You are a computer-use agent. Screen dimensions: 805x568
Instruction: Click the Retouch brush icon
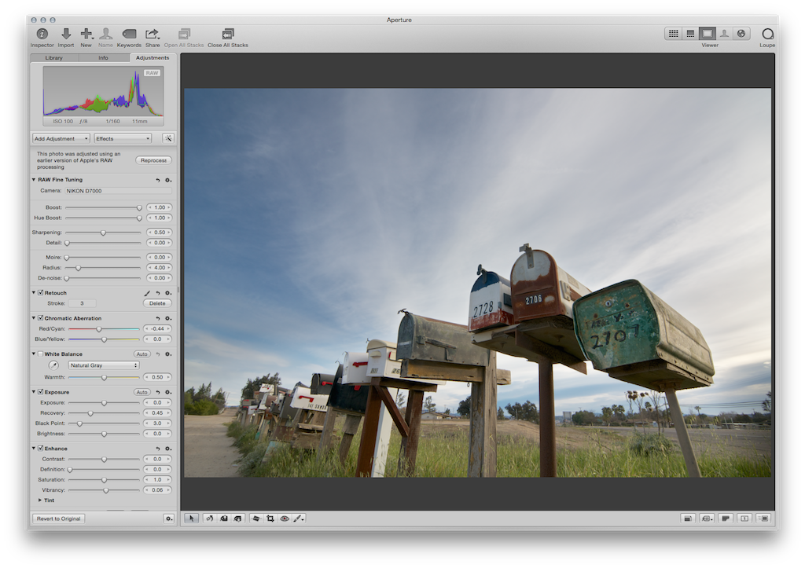coord(147,293)
